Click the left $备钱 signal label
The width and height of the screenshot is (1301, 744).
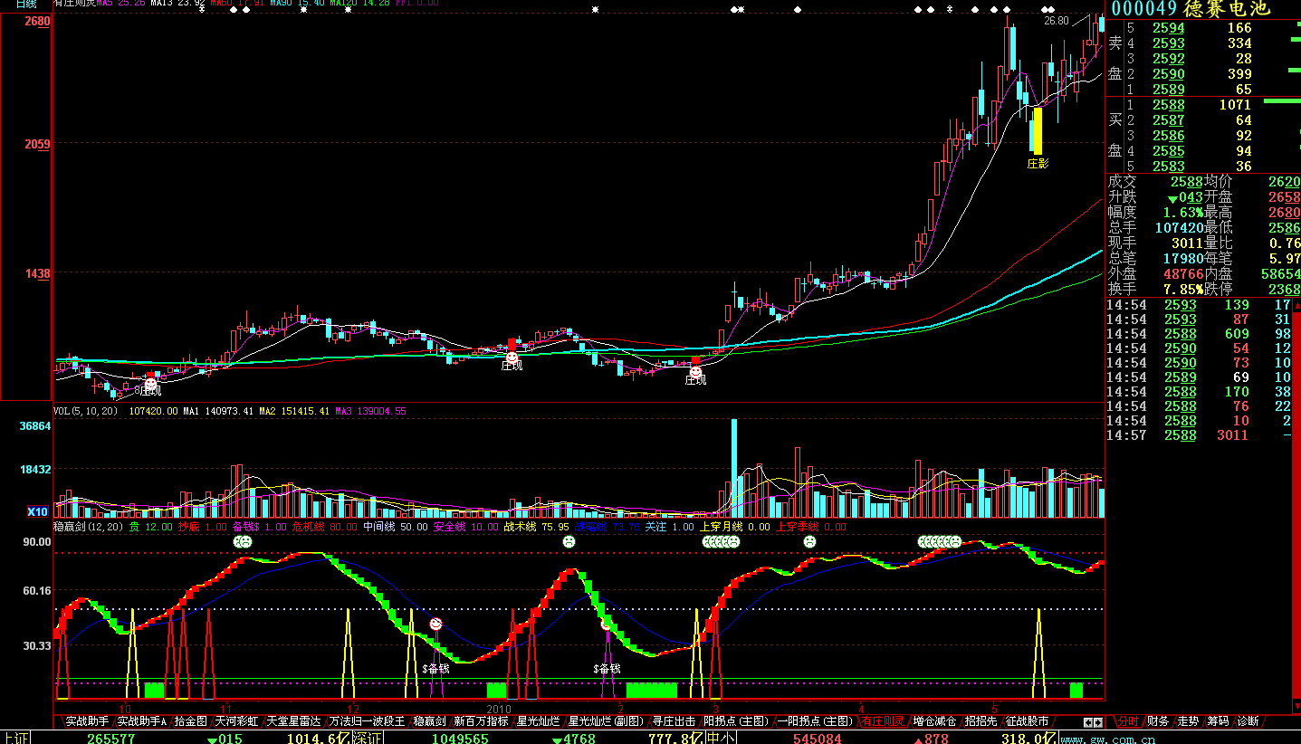pyautogui.click(x=435, y=669)
